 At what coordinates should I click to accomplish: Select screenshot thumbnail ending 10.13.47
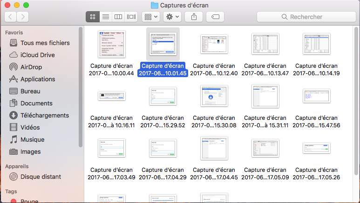pos(265,44)
